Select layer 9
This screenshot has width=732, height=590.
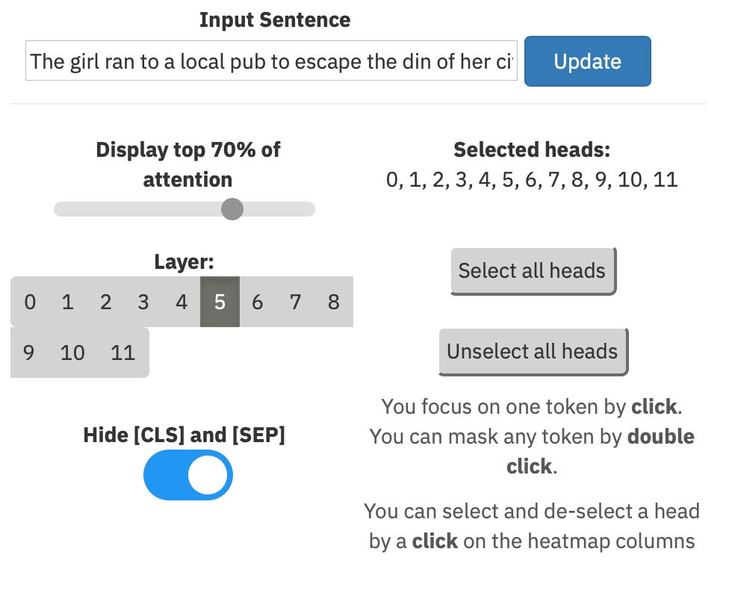(x=28, y=353)
